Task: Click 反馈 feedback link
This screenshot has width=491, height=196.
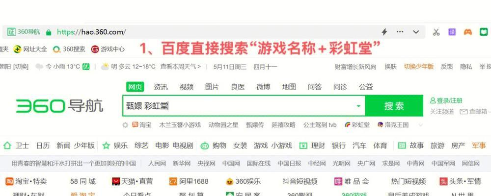Action: pos(447,67)
